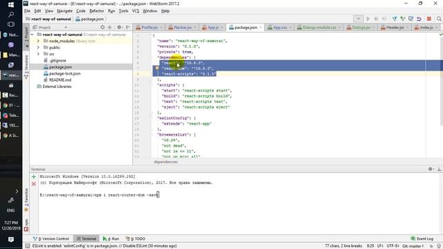Toggle the Event Log window
The image size is (443, 249).
click(422, 239)
